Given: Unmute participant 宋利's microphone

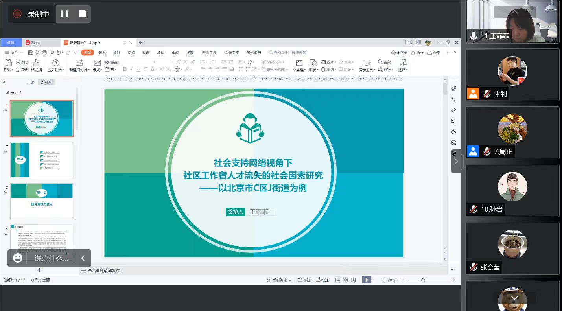Looking at the screenshot, I should 487,94.
